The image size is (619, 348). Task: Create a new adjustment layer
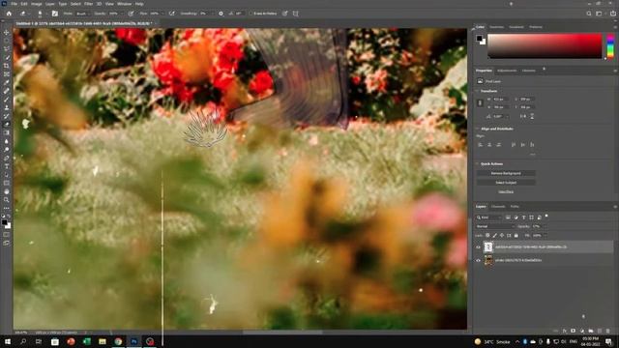[582, 331]
